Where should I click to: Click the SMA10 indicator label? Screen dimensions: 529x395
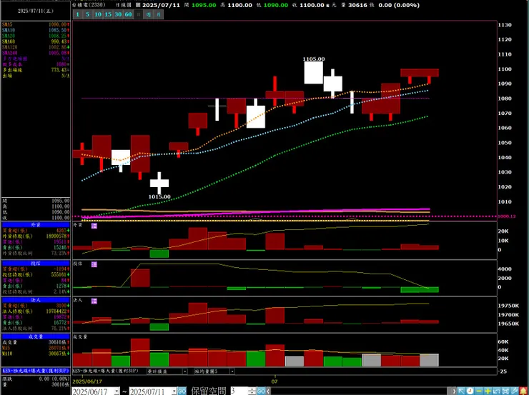(8, 30)
